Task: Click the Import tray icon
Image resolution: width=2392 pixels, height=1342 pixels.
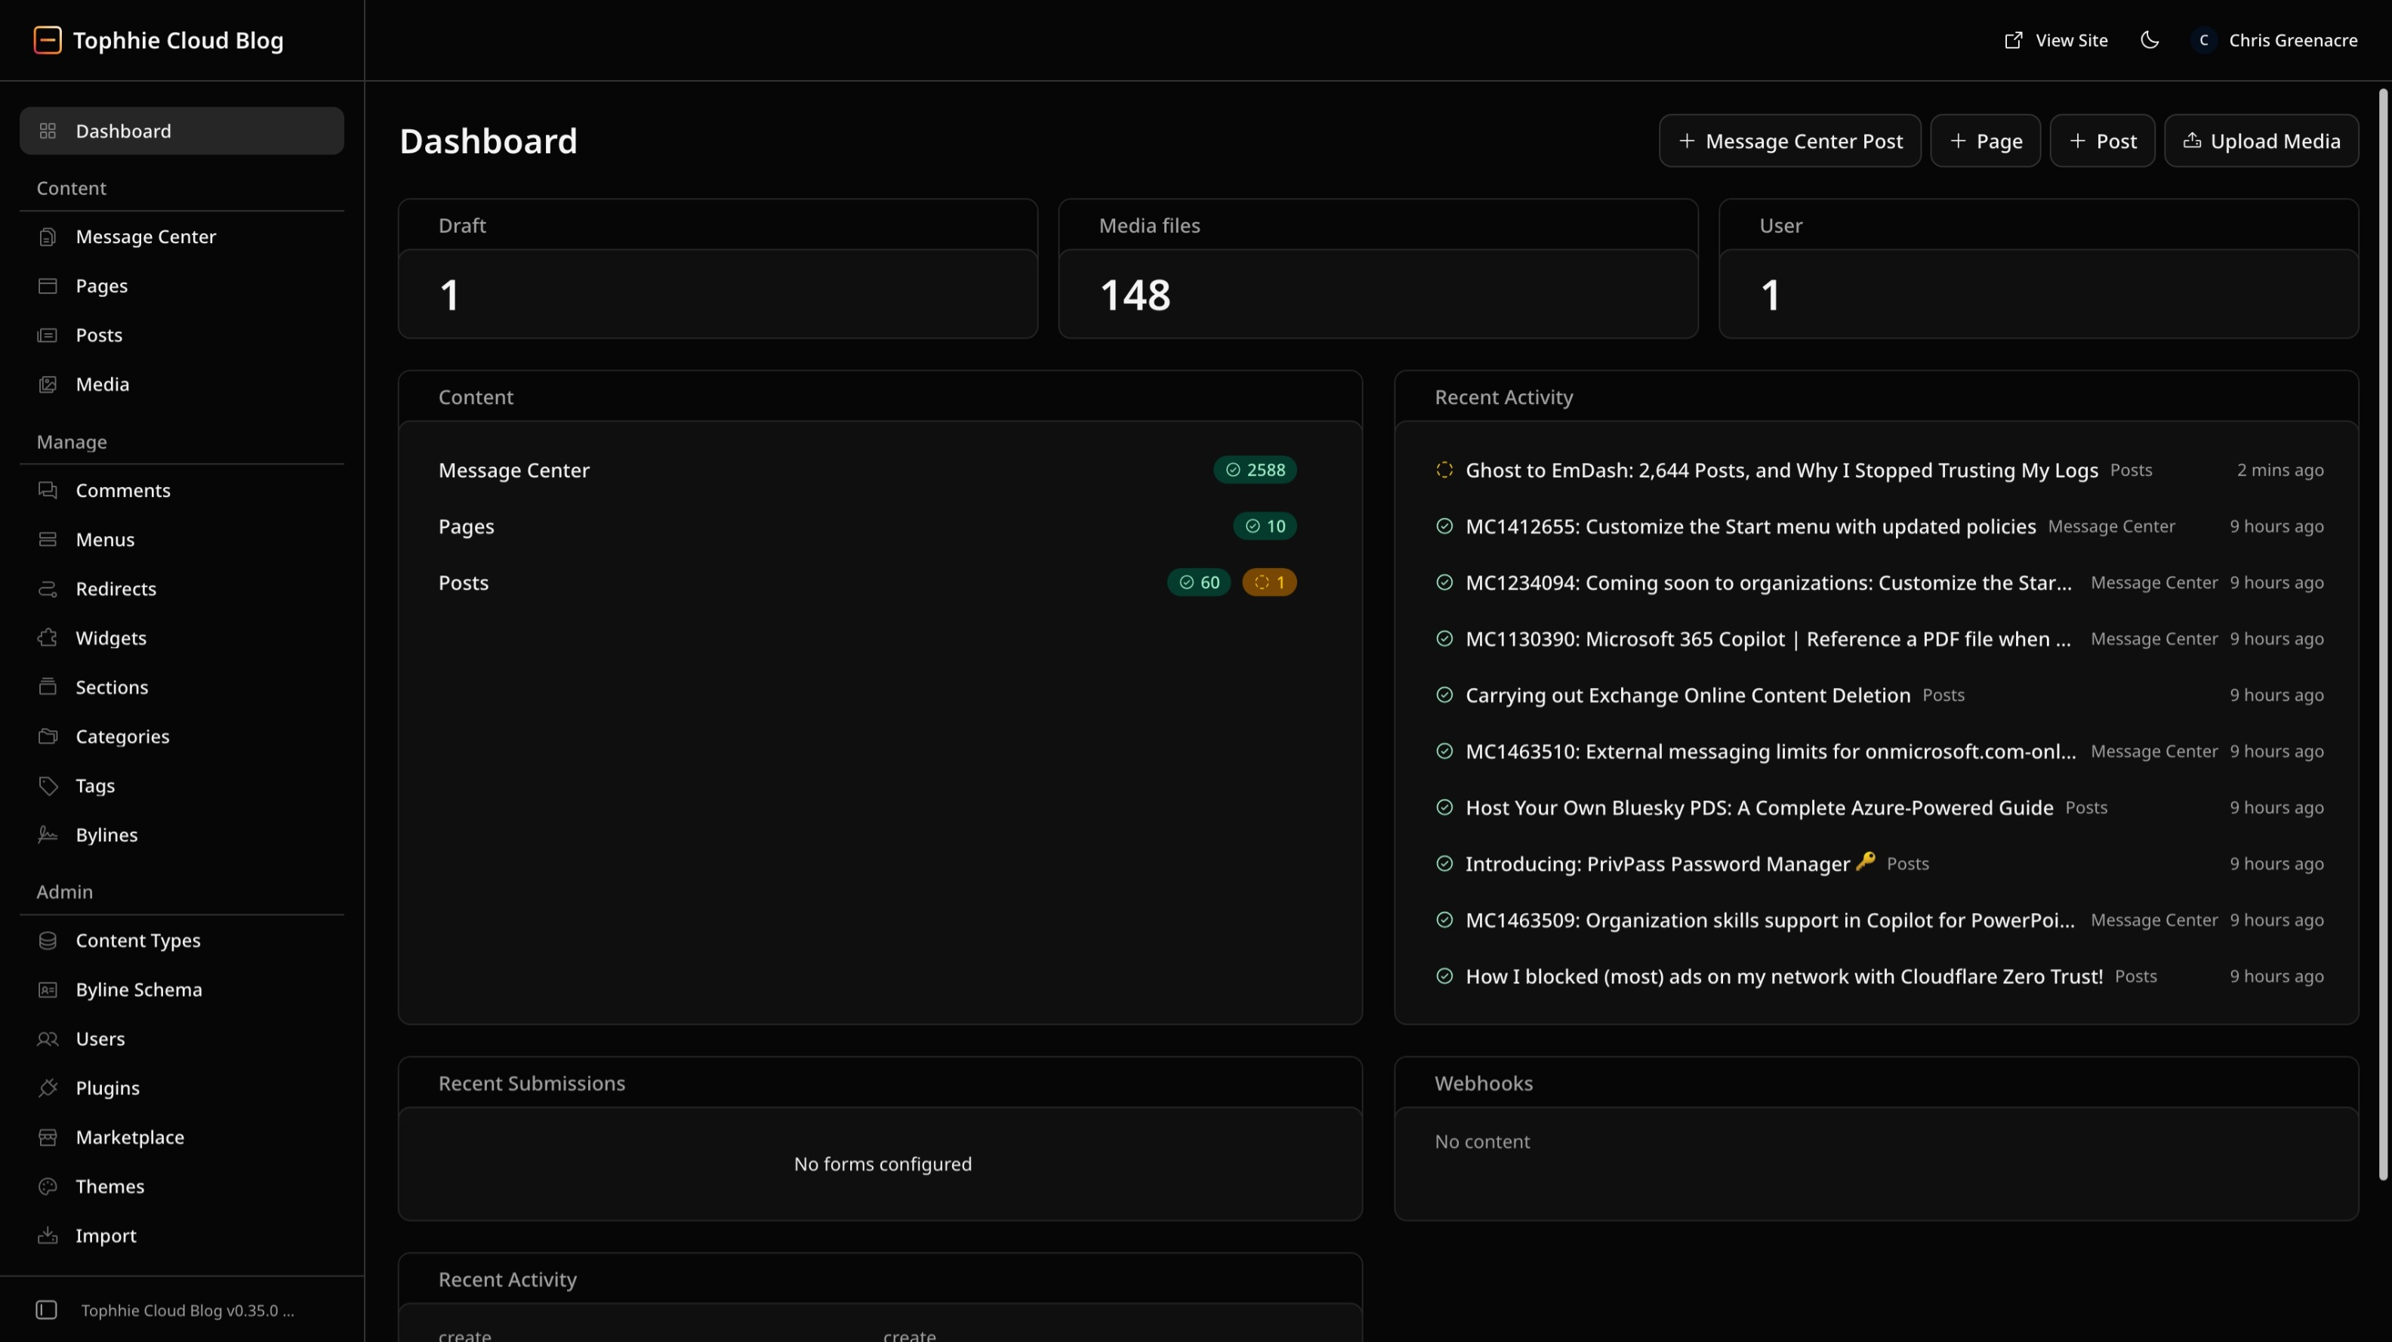Action: tap(48, 1236)
